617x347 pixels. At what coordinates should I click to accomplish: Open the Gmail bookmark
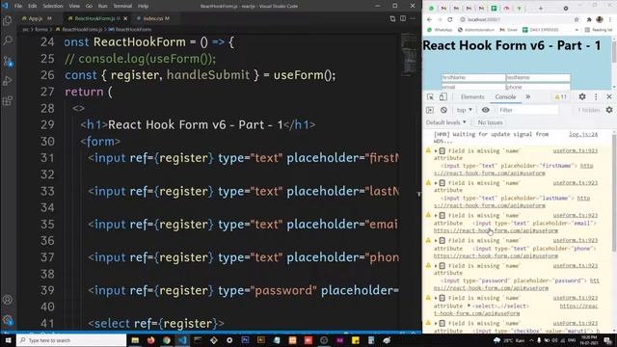pyautogui.click(x=508, y=30)
